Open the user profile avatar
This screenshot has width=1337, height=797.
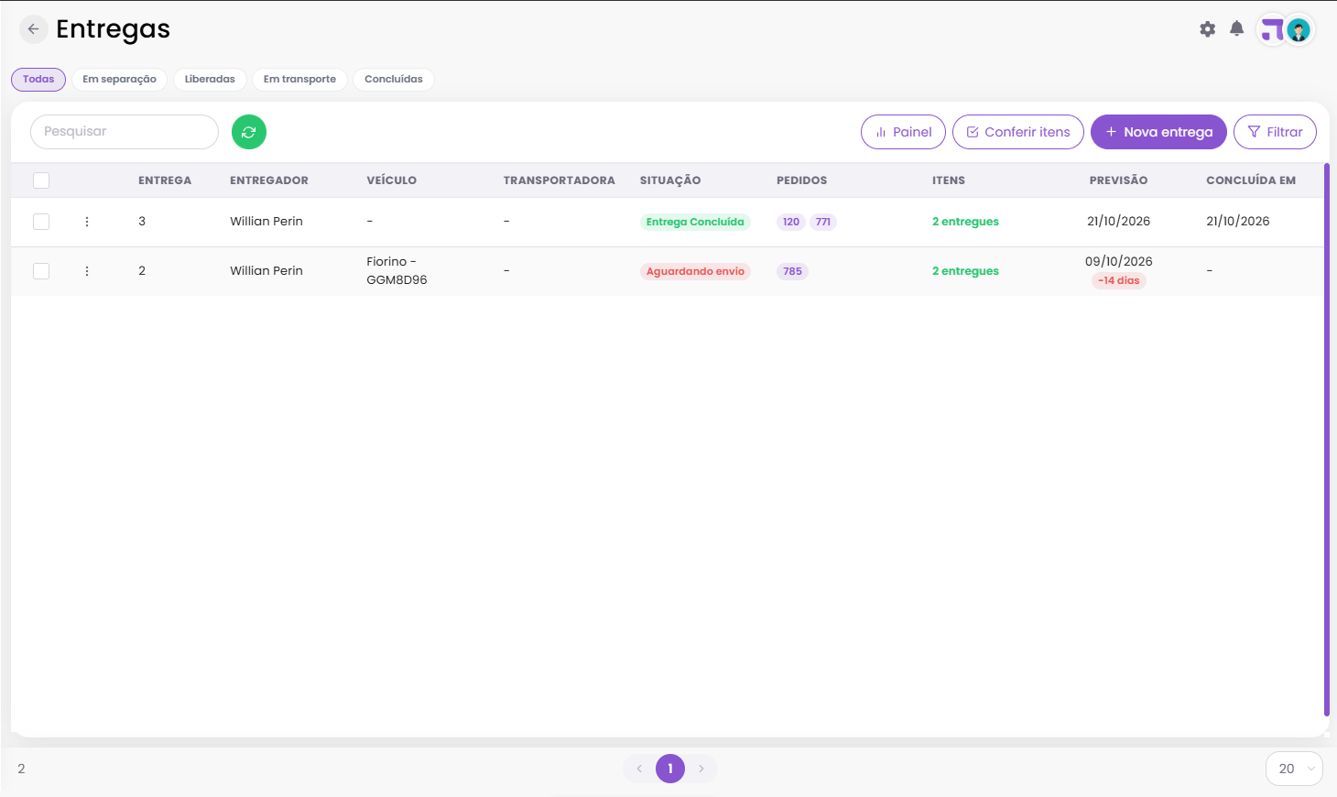1299,30
